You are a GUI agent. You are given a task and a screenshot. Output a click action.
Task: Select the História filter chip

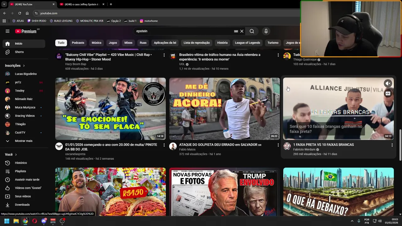222,43
